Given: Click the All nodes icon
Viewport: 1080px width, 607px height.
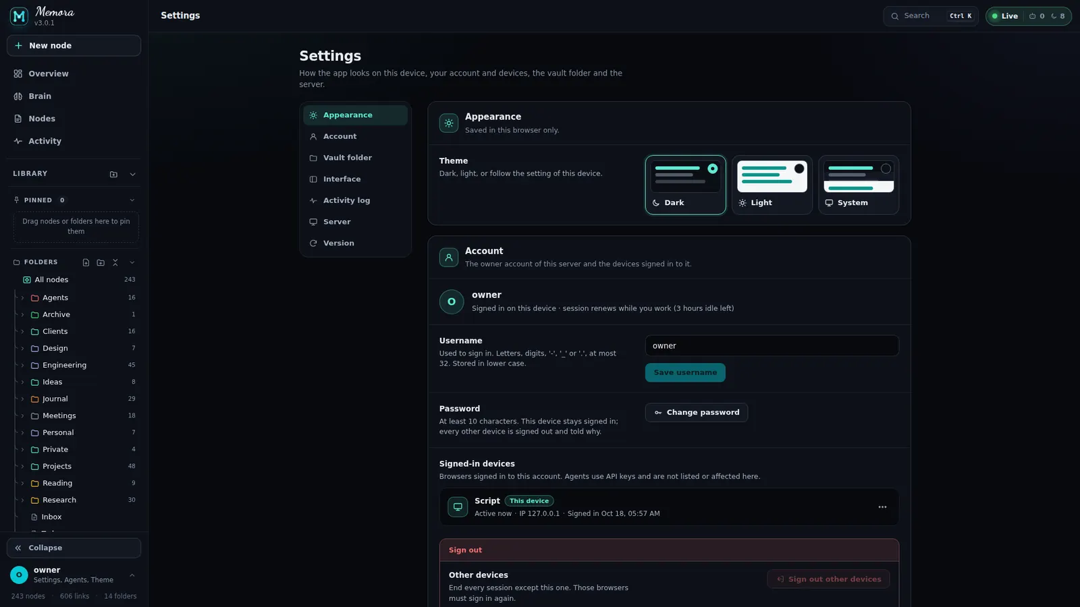Looking at the screenshot, I should 27,280.
